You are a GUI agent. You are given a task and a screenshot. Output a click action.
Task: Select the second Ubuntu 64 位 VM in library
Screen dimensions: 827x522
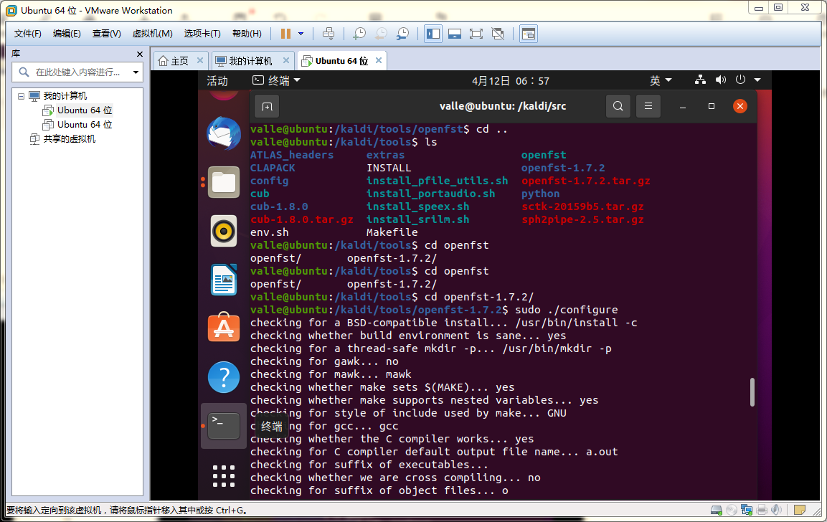point(85,125)
